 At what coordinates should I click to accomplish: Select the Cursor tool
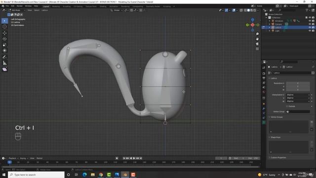click(x=4, y=27)
